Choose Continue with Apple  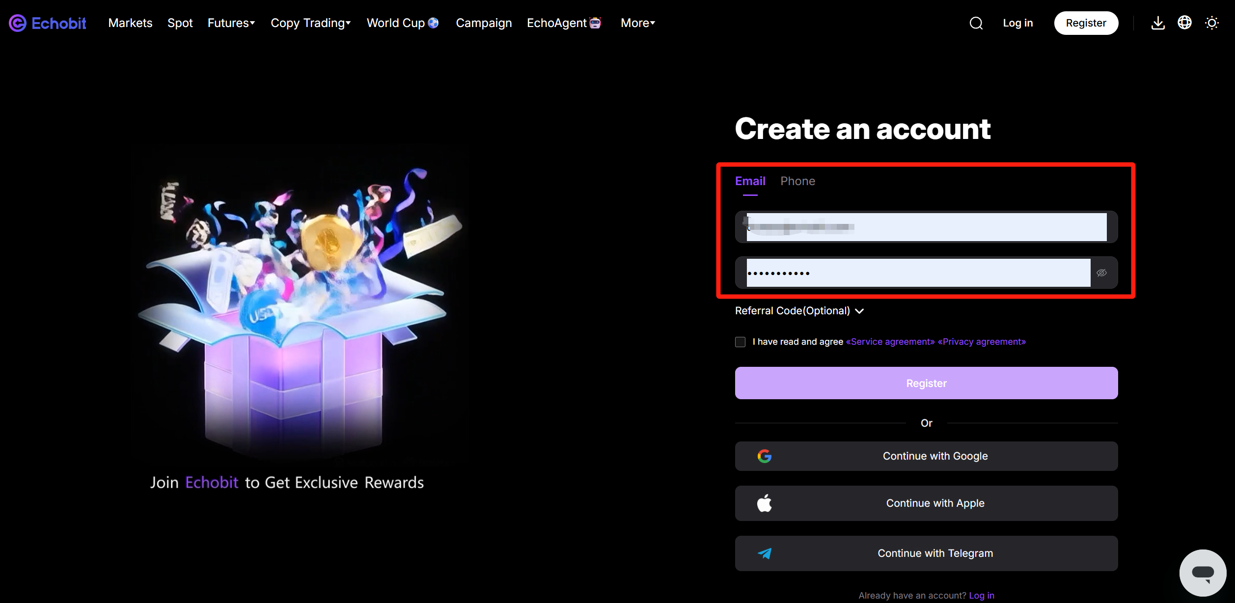click(x=926, y=503)
